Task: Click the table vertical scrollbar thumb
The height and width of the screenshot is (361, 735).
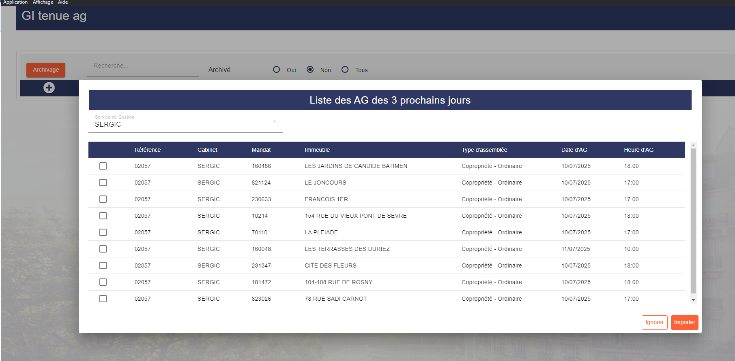Action: pyautogui.click(x=693, y=221)
